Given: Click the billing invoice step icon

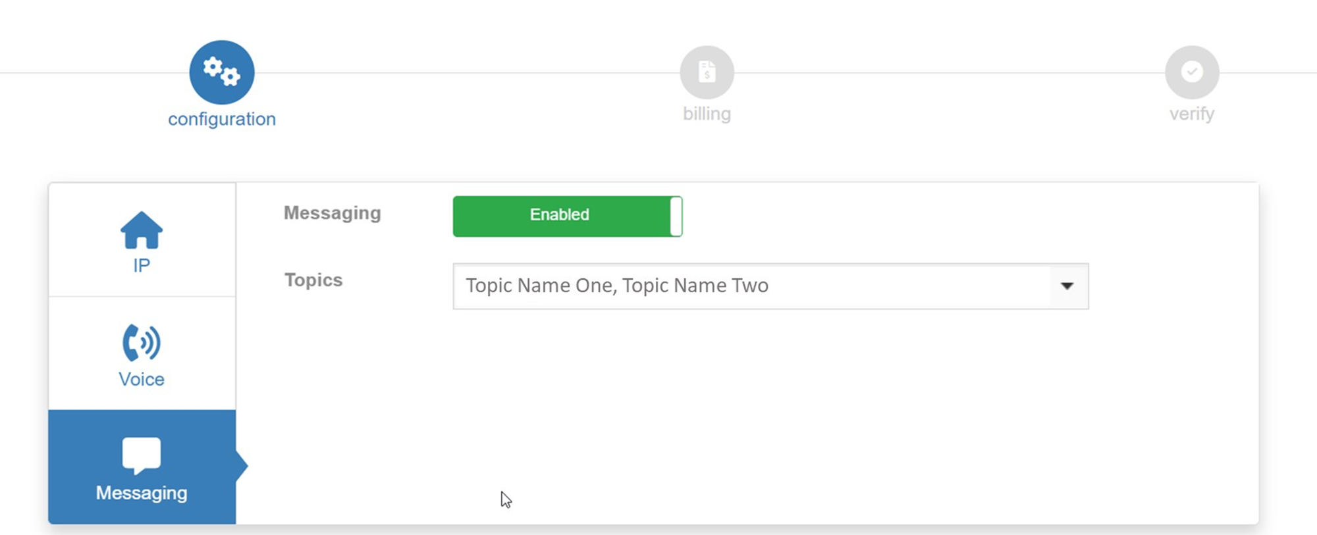Looking at the screenshot, I should (x=707, y=72).
